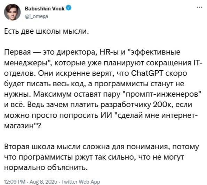Open the tweet's three-dot more options menu

click(199, 7)
